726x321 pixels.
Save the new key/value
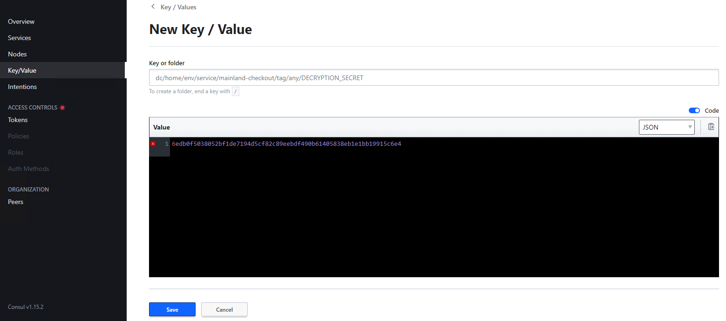(x=172, y=309)
